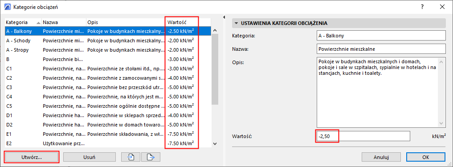Click the Usuń button
Screen dimensions: 453x167
pos(90,157)
